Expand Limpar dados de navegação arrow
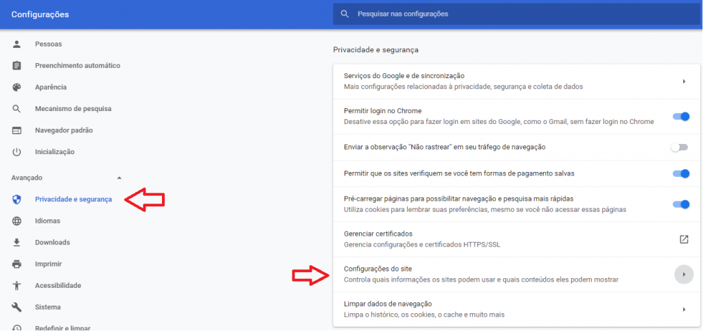Screen dimensions: 703x331 (x=684, y=309)
